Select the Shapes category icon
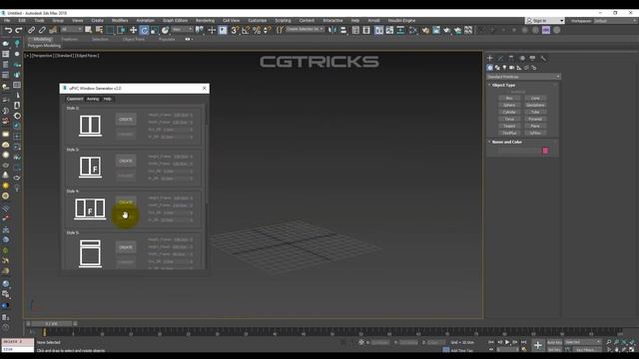Image resolution: width=639 pixels, height=359 pixels. pos(497,68)
